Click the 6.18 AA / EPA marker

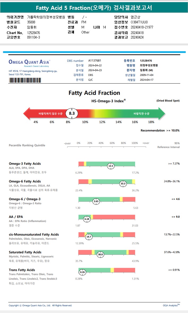point(87,219)
